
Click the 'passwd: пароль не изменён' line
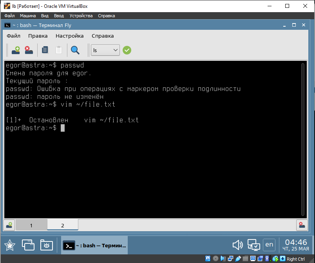pyautogui.click(x=54, y=97)
